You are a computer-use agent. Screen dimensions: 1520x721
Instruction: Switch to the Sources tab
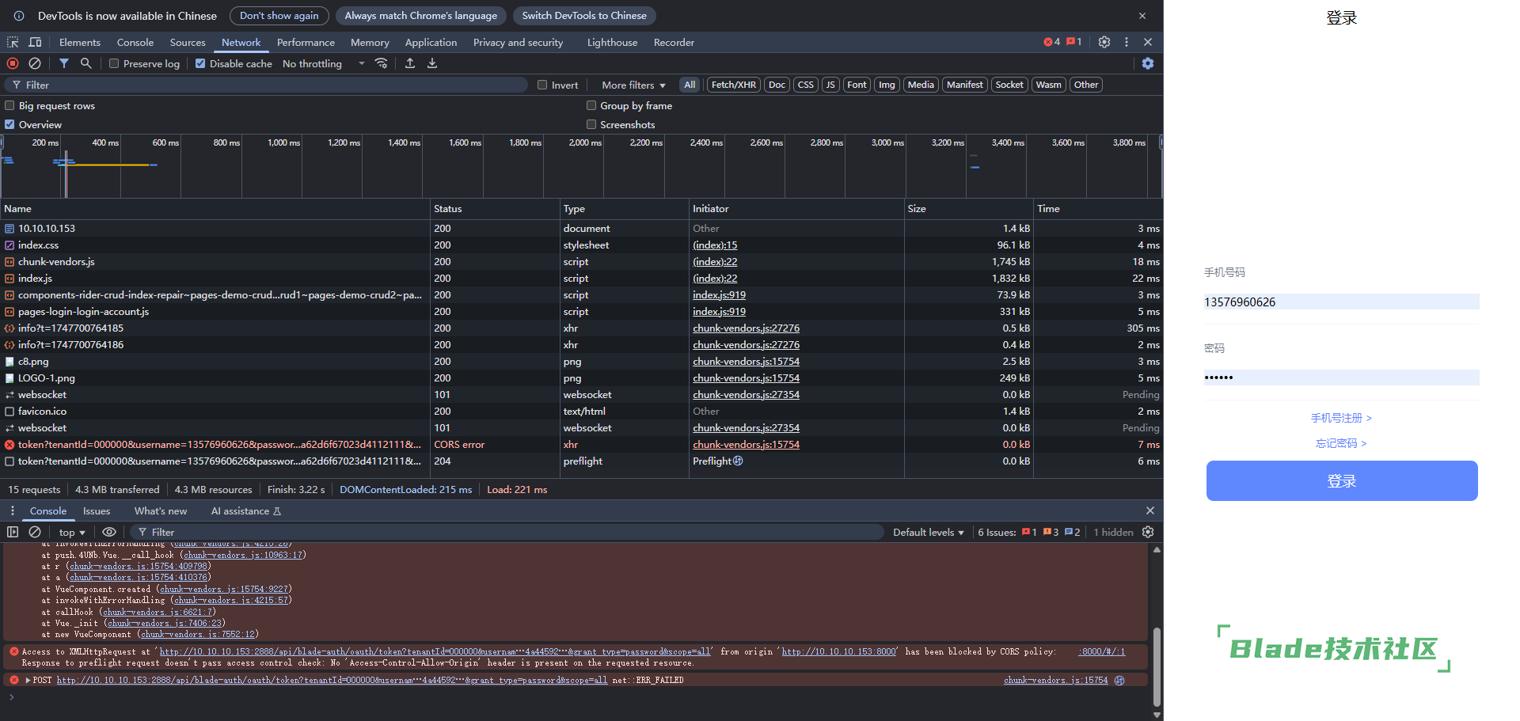click(x=188, y=42)
